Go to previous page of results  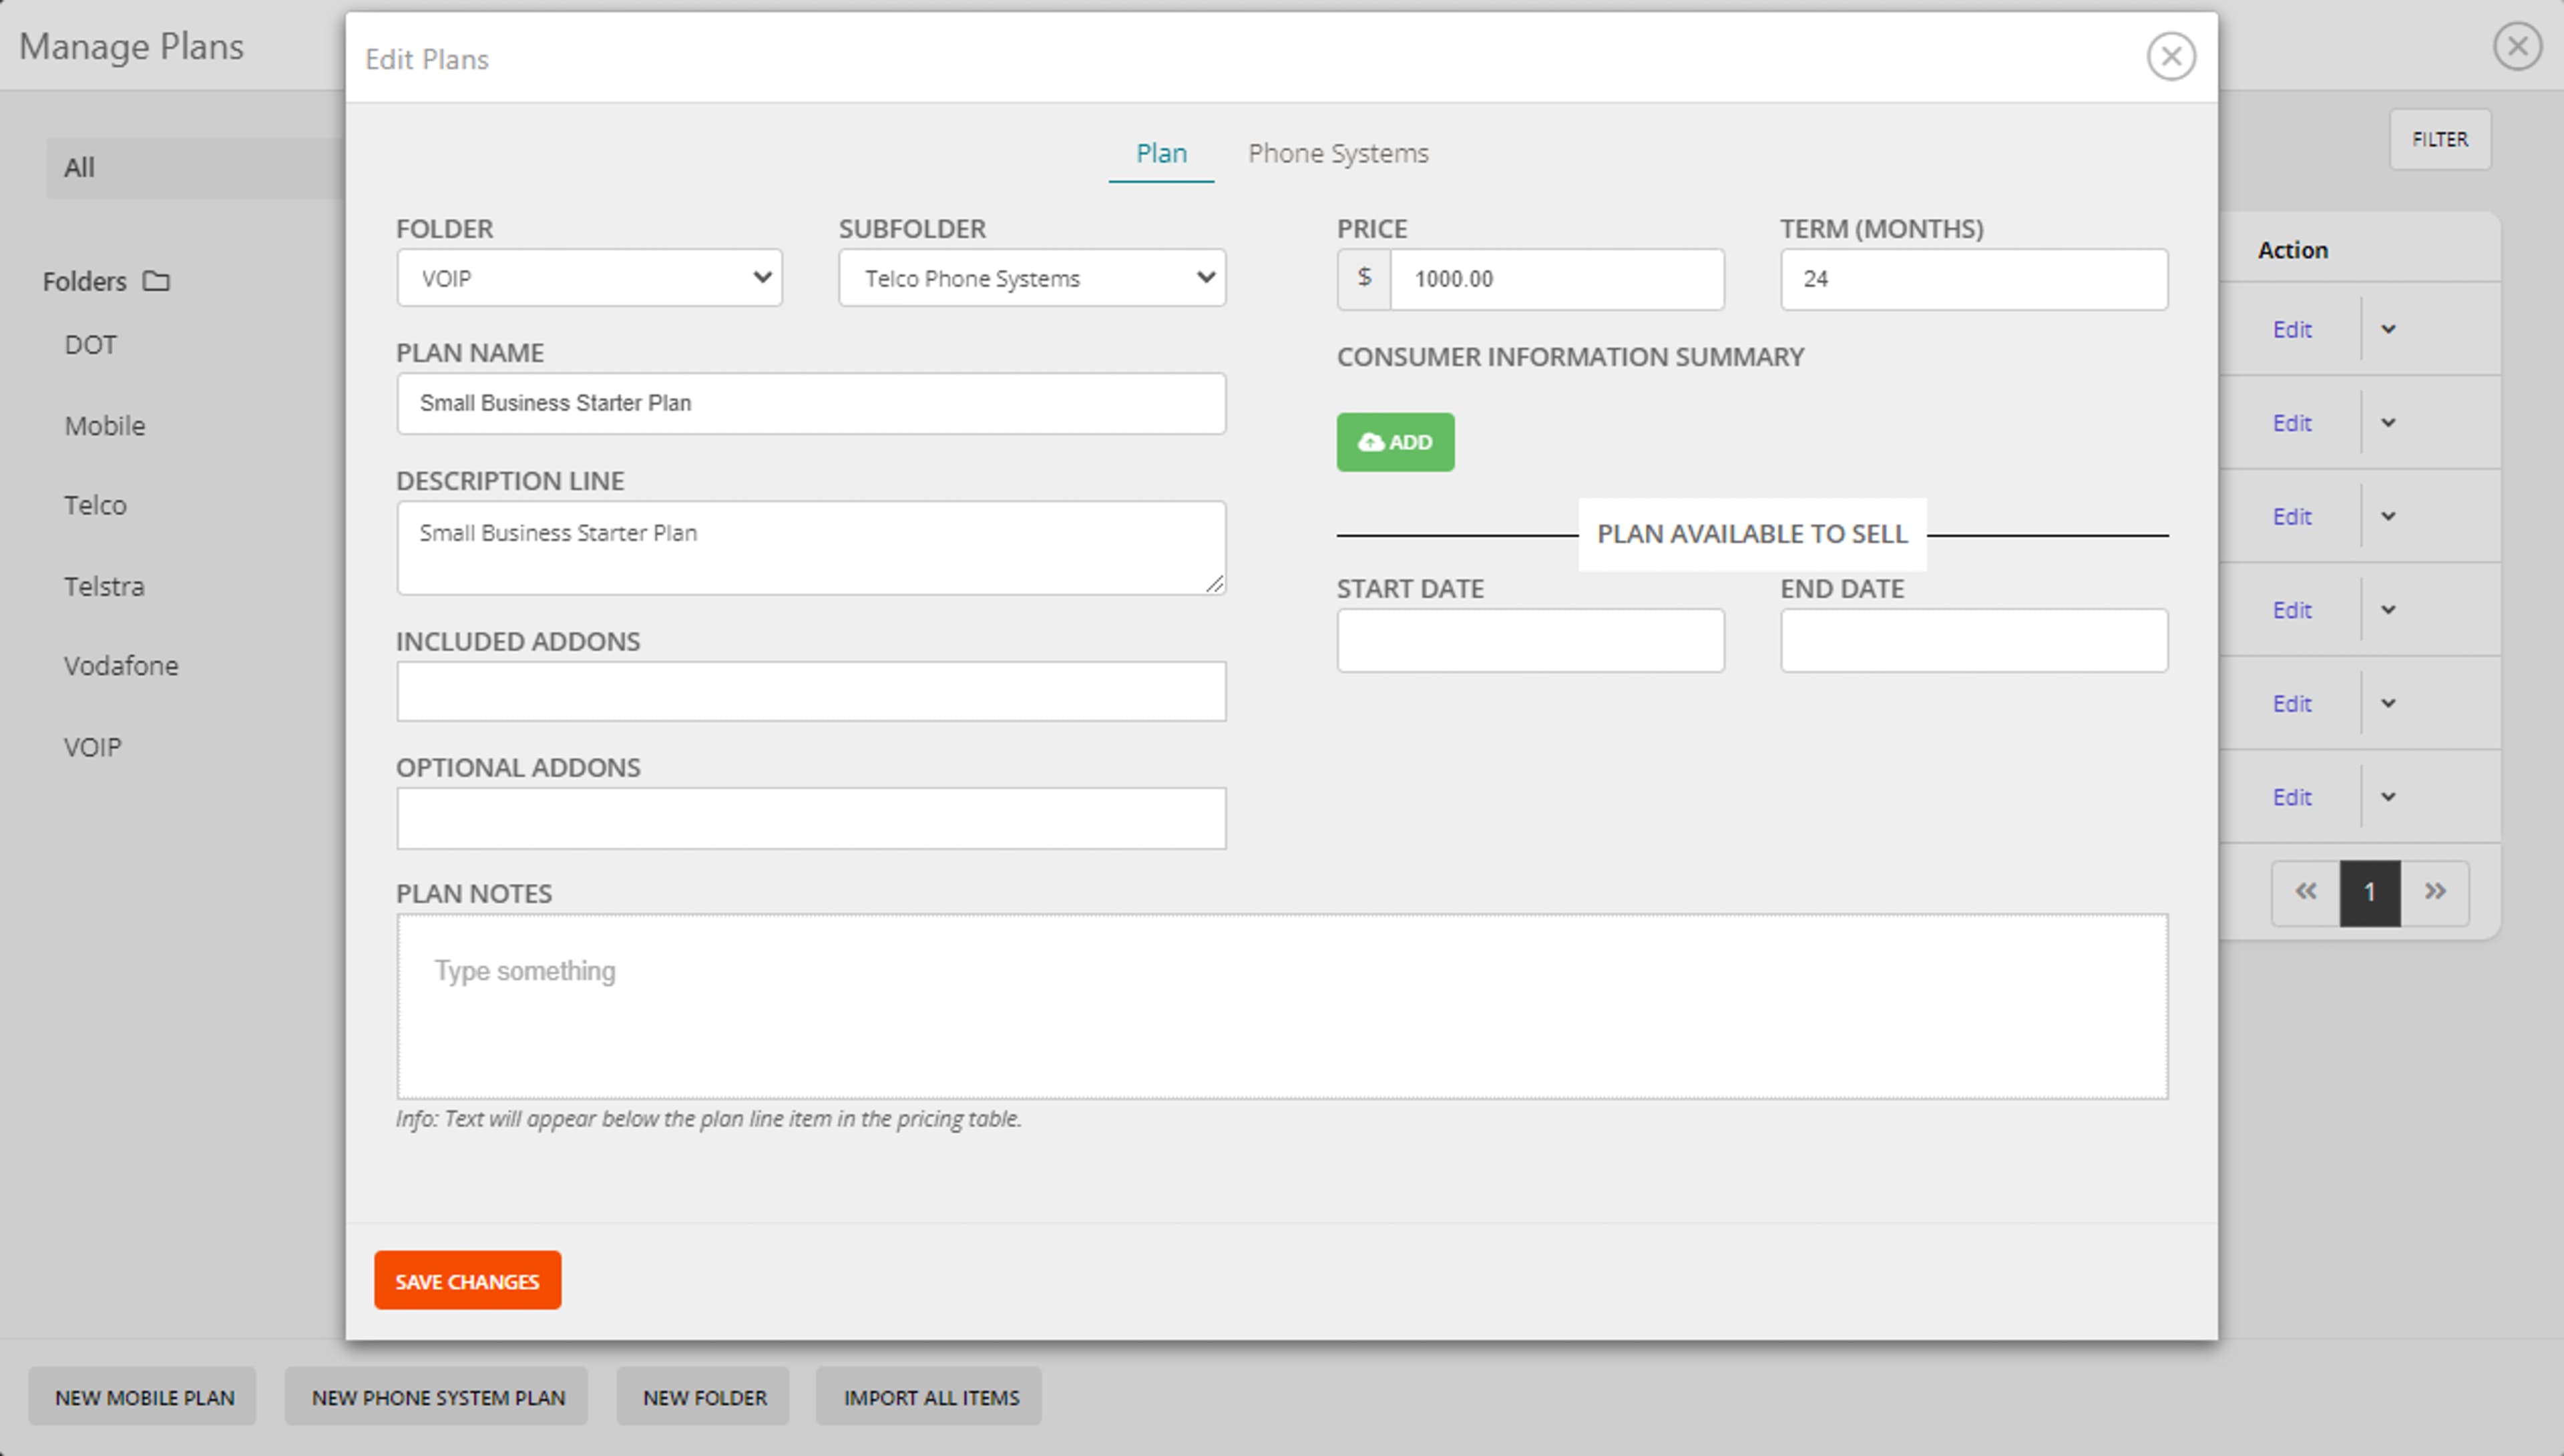(x=2305, y=892)
